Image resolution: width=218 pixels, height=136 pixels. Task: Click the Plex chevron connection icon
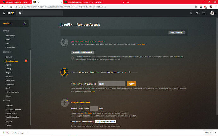[64, 72]
